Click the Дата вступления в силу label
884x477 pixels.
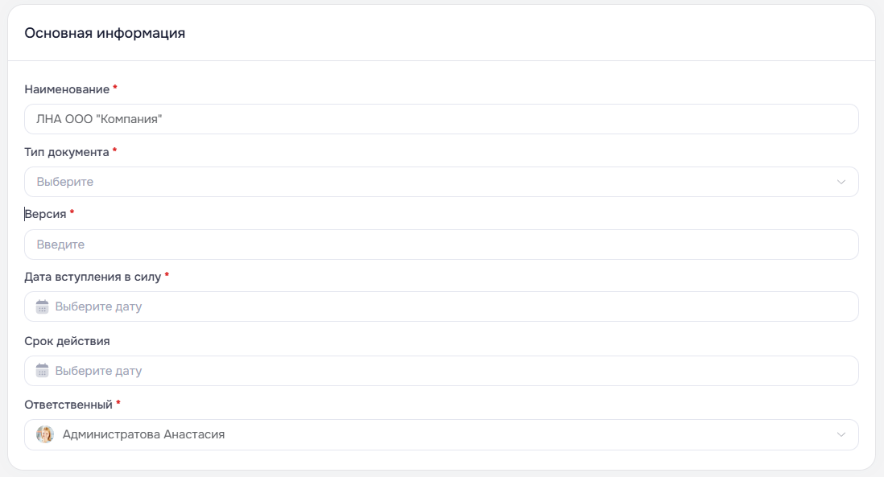tap(93, 277)
